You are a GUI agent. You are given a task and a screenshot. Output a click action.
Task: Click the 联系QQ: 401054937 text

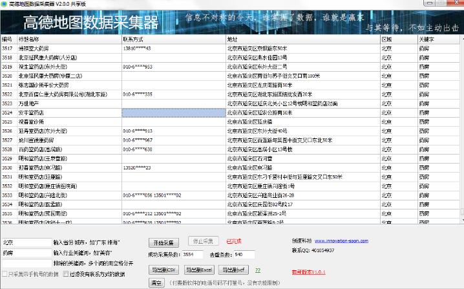click(313, 250)
